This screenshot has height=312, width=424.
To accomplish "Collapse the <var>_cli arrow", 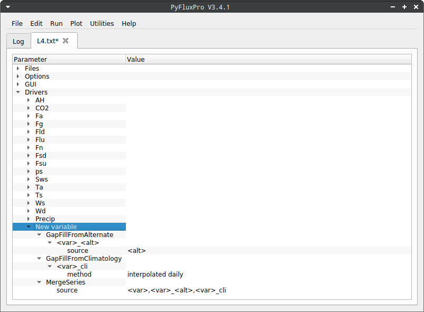I will click(50, 267).
